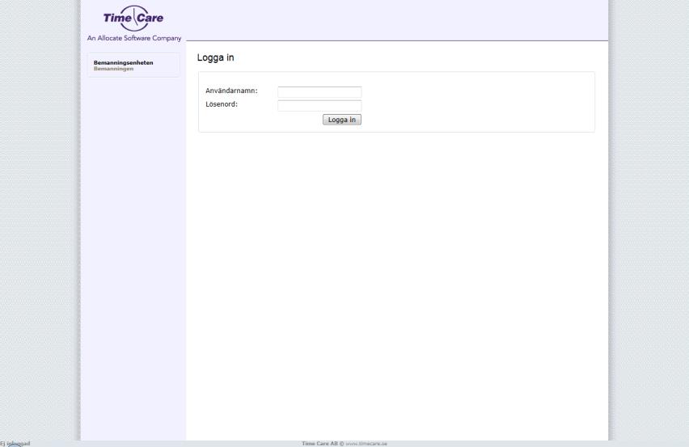Select the 'Time Care AB ©' footer text
Screen dimensions: 689x447
(x=323, y=444)
